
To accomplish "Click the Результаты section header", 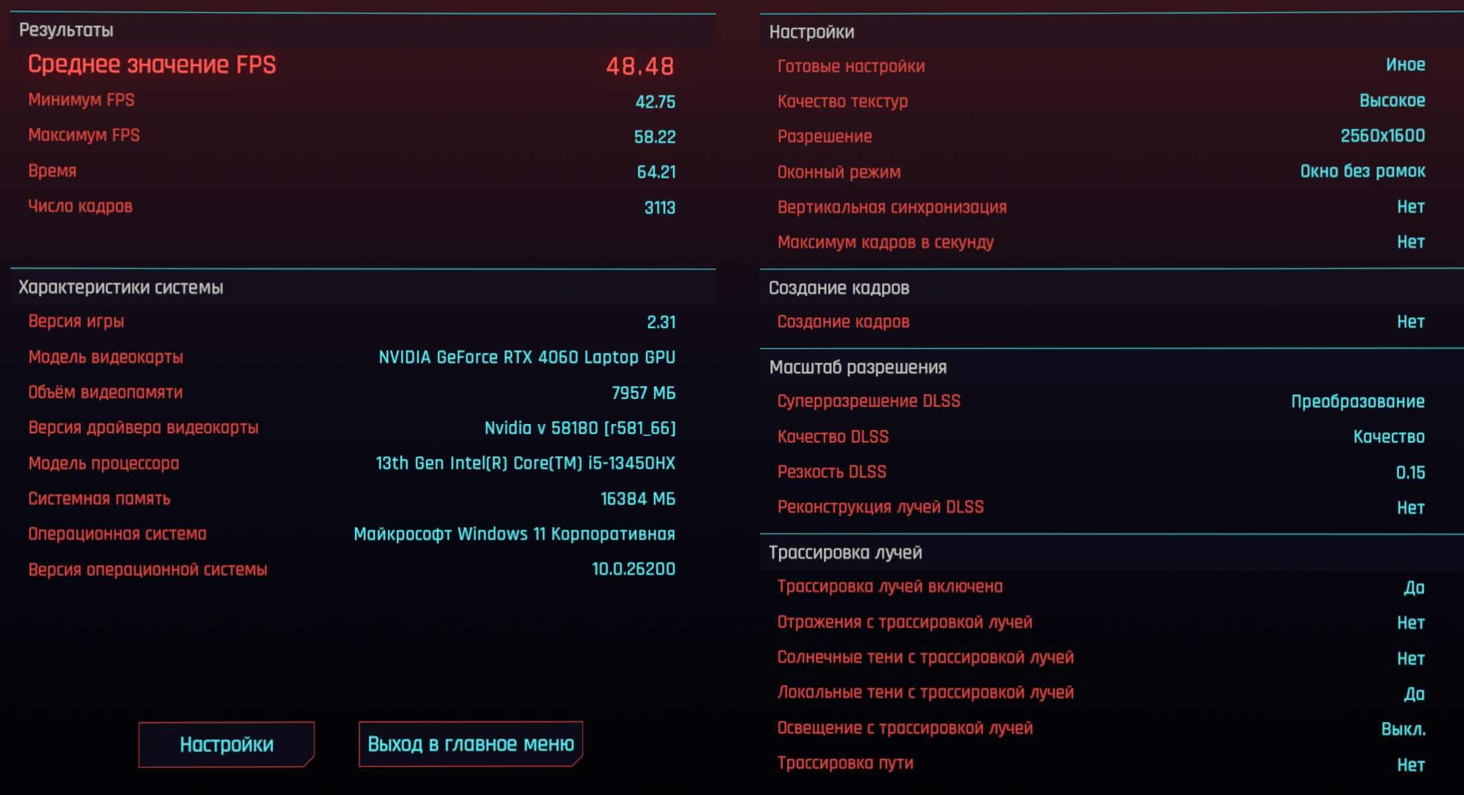I will [66, 30].
